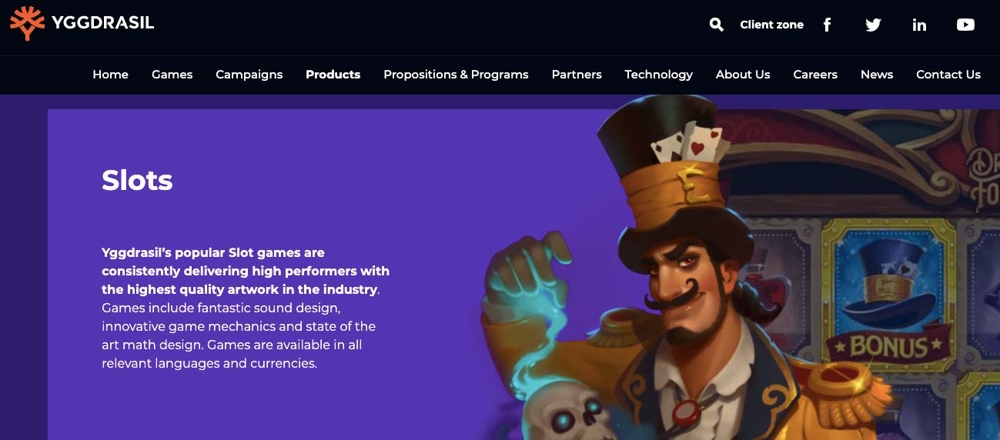This screenshot has height=440, width=1000.
Task: Open the search magnifier icon
Action: 717,25
